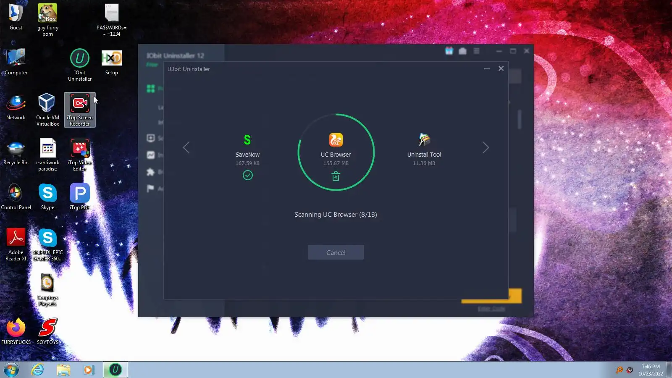Close the IObit Uninstaller scanning dialog

click(501, 68)
